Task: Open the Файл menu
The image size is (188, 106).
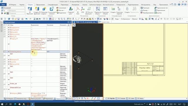Action: (x=3, y=5)
